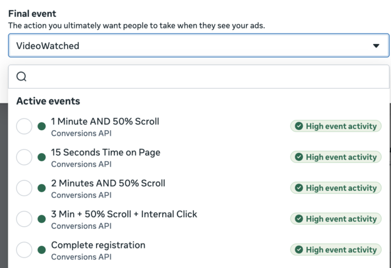Click the green status dot for 15 Seconds Time on Page
The height and width of the screenshot is (268, 391).
[42, 157]
